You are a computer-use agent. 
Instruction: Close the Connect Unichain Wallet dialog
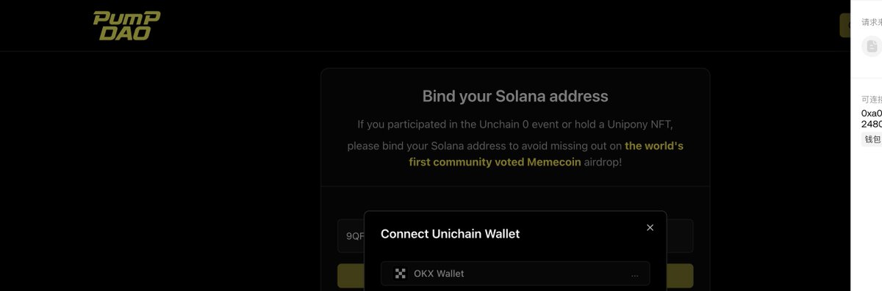[650, 228]
